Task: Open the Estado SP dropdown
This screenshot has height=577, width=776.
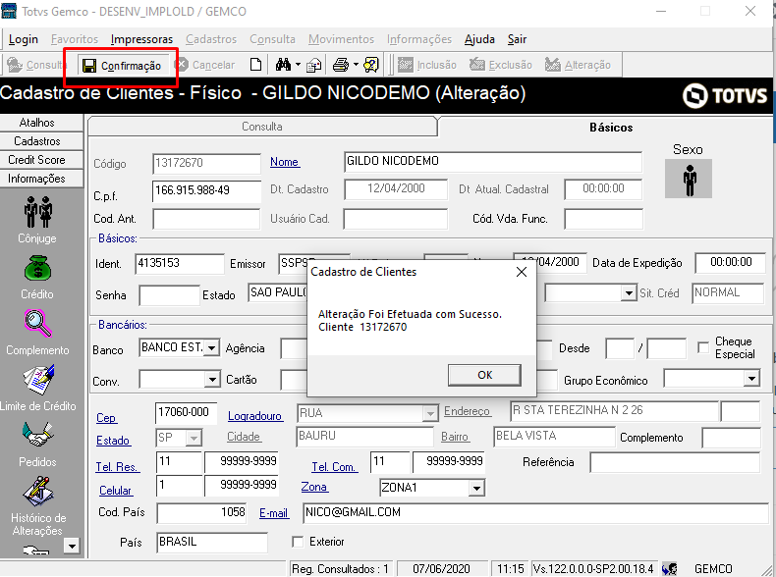Action: [x=194, y=438]
